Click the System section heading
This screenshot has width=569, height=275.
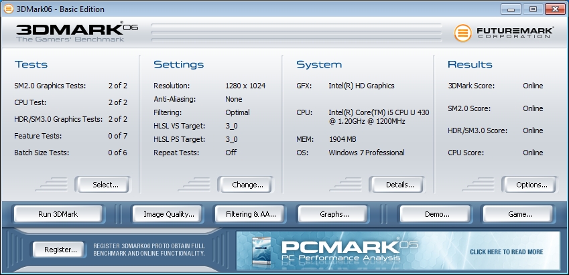(x=319, y=65)
